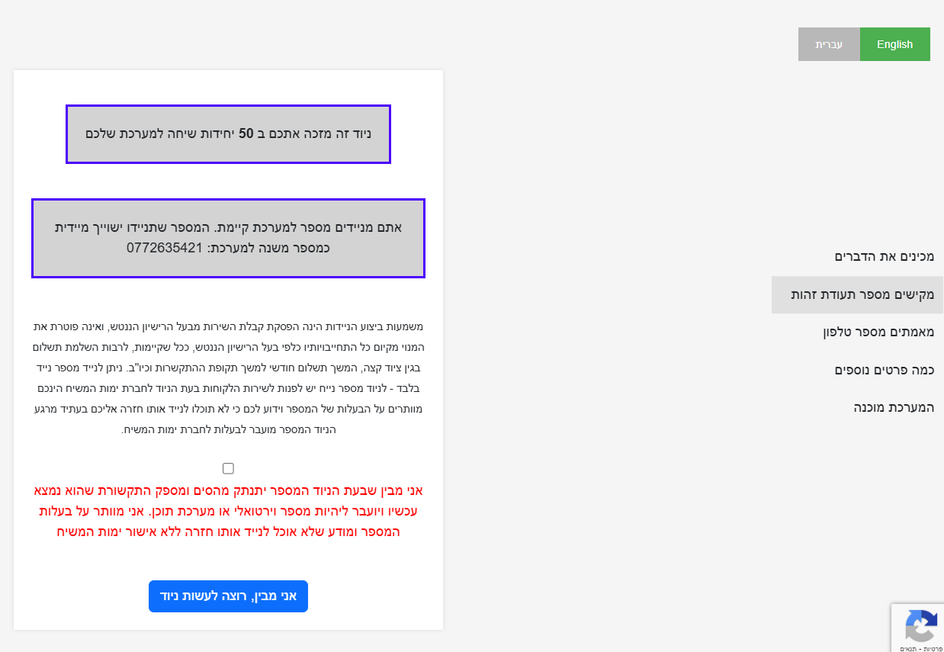Jump to the 'כמה פרטים נוספים' step
Image resolution: width=944 pixels, height=652 pixels.
884,370
